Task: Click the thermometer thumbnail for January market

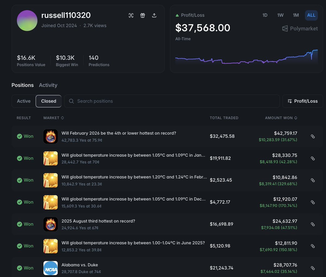Action: coord(51,158)
